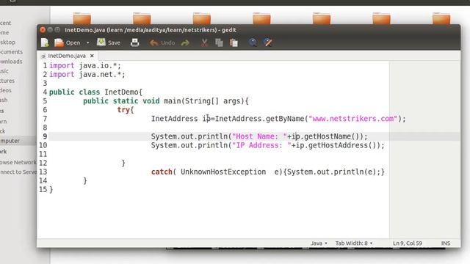Maximize the gedit window
The height and width of the screenshot is (264, 470).
pyautogui.click(x=57, y=29)
